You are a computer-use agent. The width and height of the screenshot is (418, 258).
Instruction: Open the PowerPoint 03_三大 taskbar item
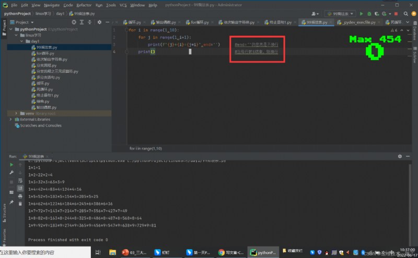coord(134,252)
